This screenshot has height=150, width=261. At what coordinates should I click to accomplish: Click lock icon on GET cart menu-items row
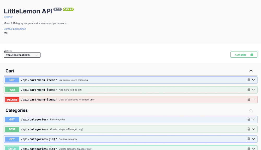(x=249, y=80)
